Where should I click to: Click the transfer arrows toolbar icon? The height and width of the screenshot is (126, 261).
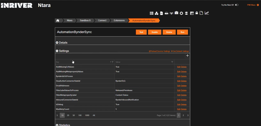tap(186, 13)
